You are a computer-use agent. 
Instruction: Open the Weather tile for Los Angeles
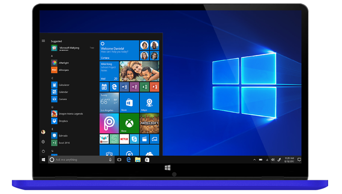(x=109, y=102)
